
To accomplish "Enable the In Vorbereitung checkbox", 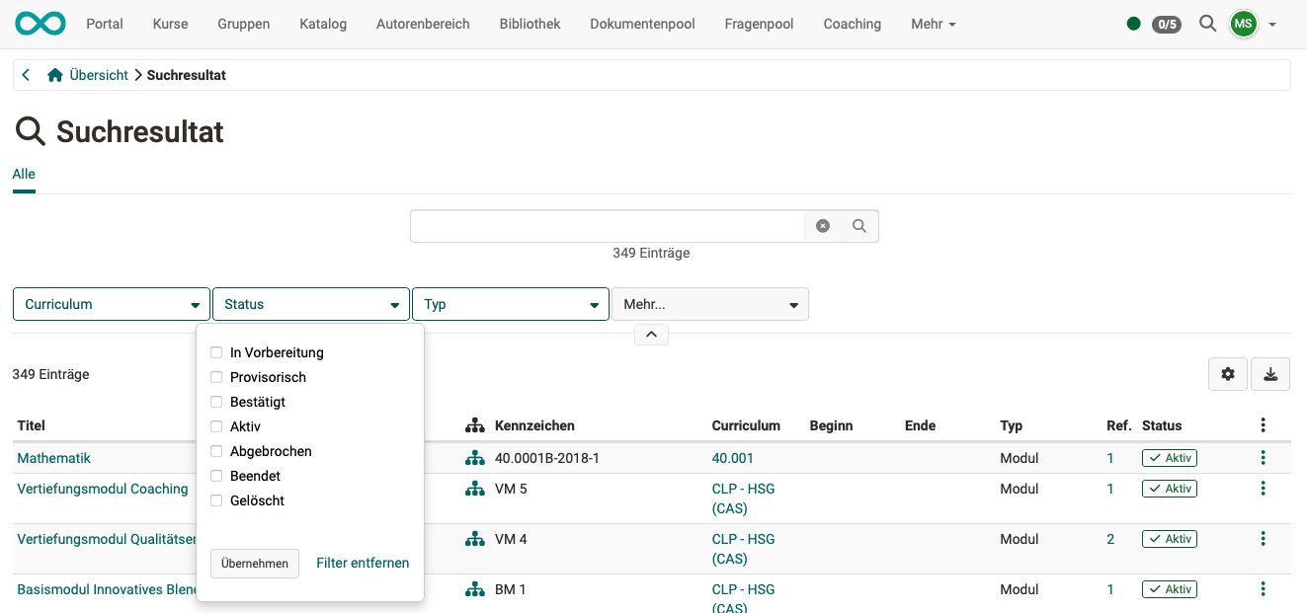I will click(x=216, y=351).
